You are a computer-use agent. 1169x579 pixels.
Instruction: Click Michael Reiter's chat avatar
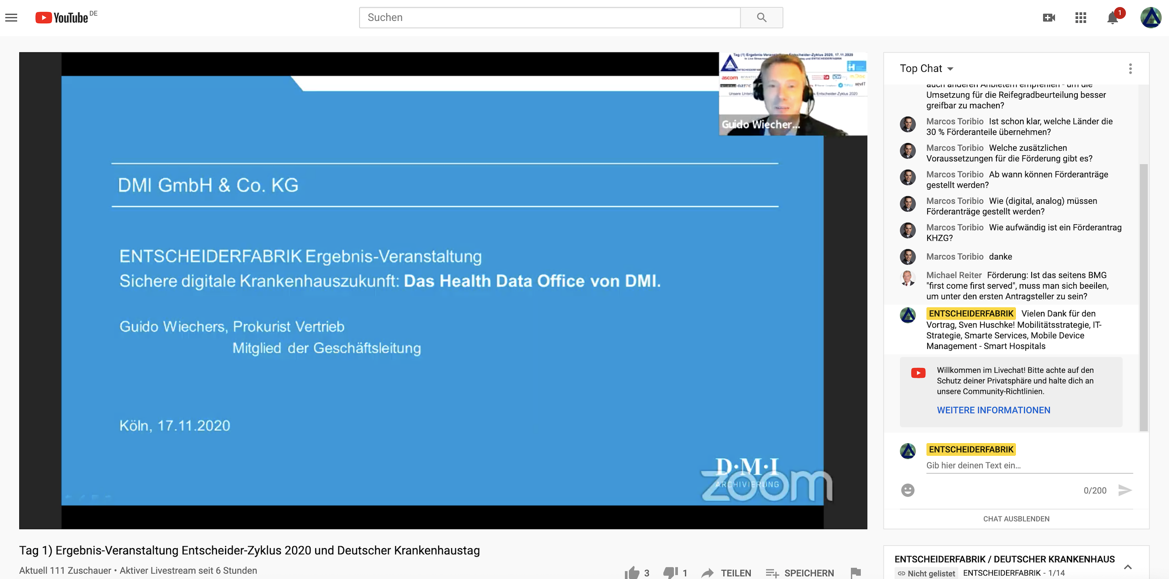[908, 278]
